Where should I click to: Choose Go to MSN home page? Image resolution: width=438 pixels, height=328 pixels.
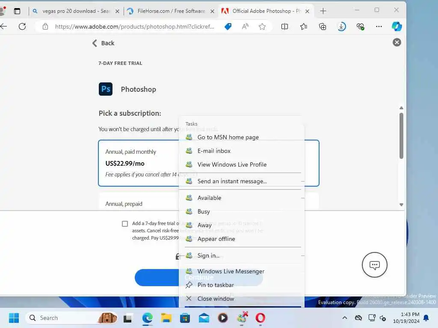241,137
